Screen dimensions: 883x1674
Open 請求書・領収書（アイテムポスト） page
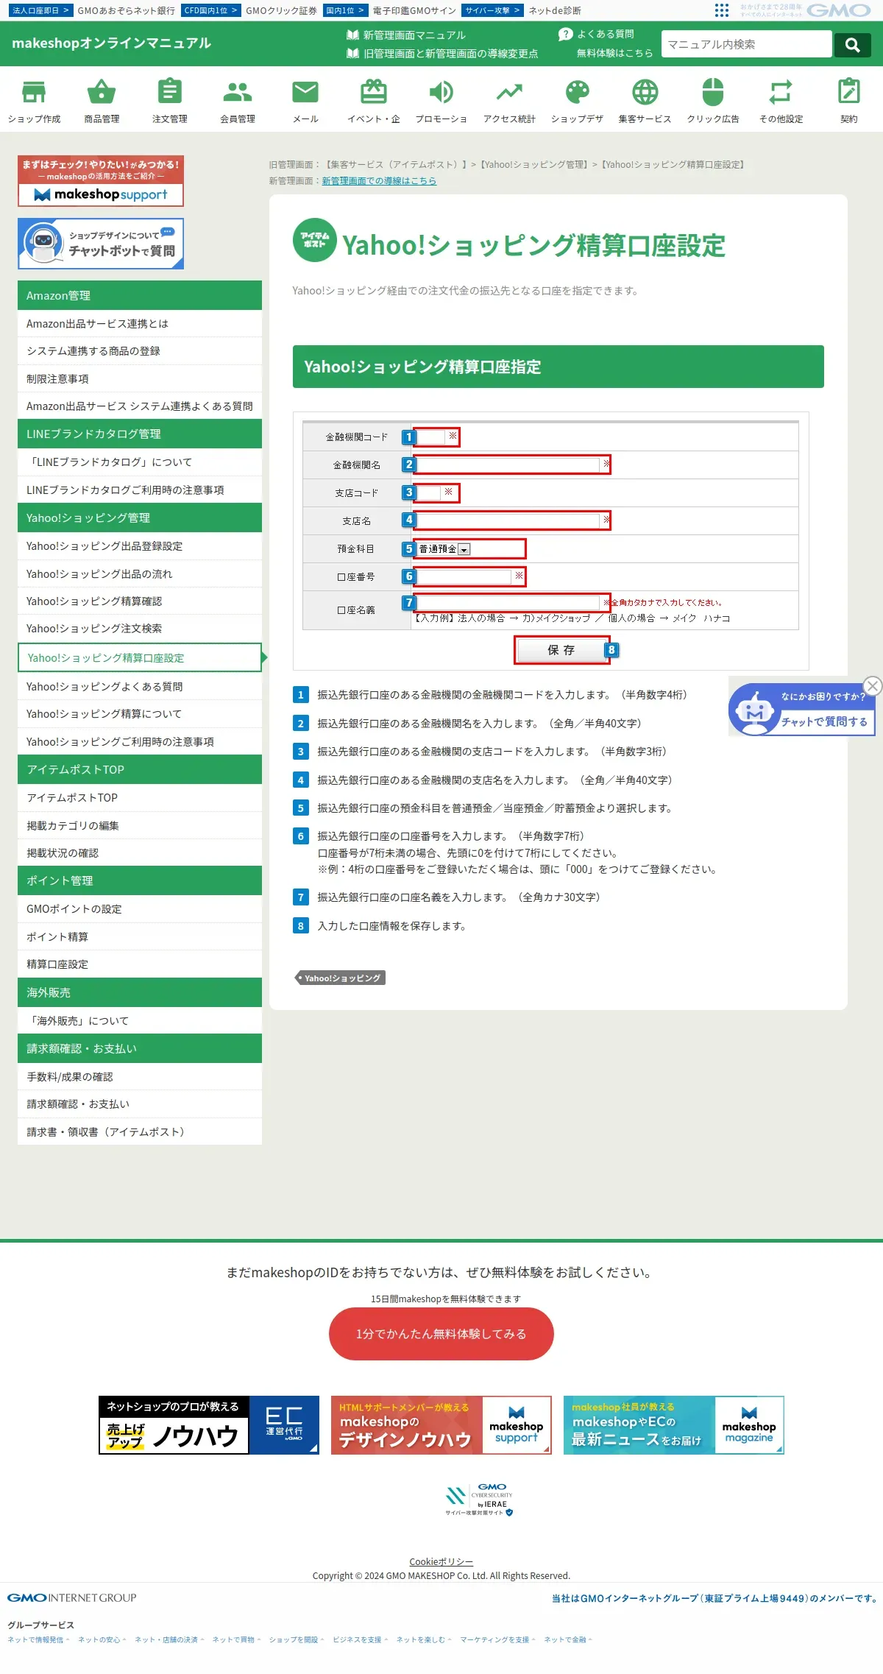140,1132
